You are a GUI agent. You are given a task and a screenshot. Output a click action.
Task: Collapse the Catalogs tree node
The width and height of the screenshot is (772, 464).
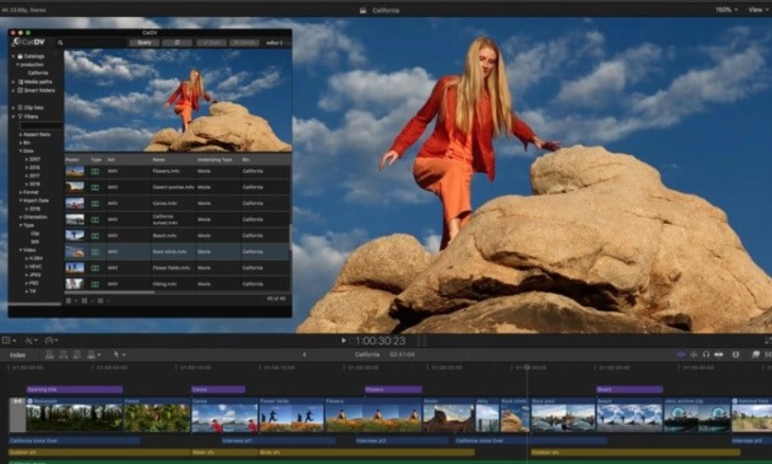13,56
